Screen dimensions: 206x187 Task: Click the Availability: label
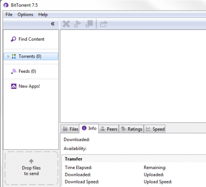tap(75, 149)
